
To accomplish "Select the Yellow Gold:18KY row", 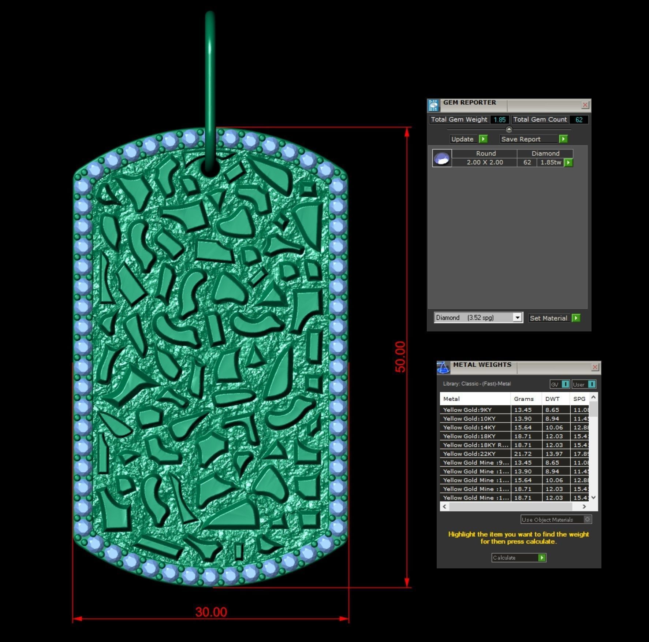I will 514,436.
